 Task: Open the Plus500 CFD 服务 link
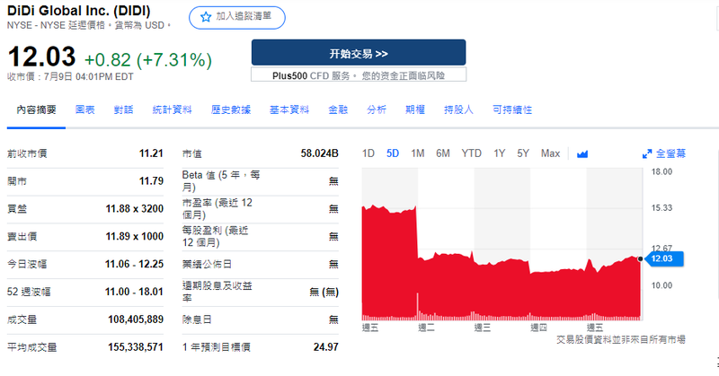click(359, 75)
